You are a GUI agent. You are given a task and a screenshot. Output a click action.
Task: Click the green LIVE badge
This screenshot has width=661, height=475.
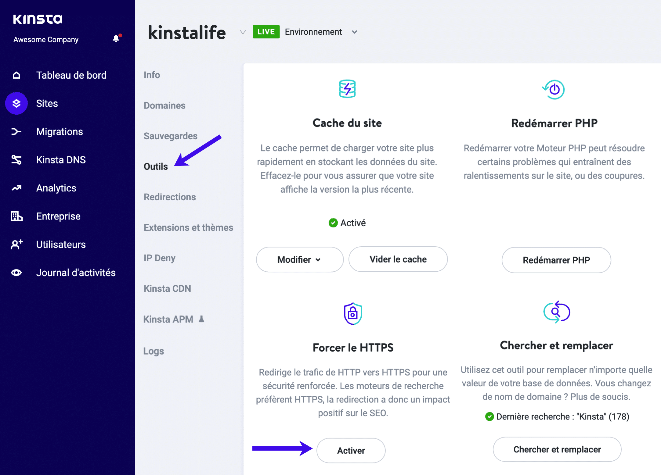[x=266, y=31]
